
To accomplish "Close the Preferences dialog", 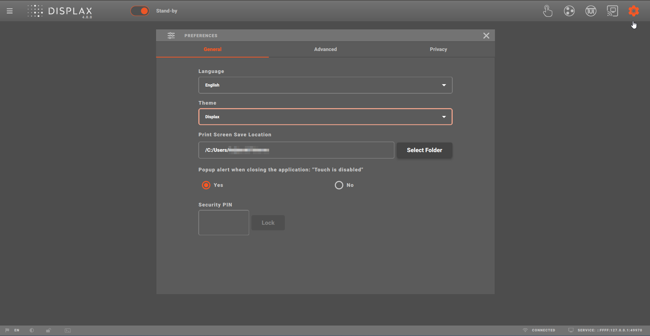I will pos(486,35).
